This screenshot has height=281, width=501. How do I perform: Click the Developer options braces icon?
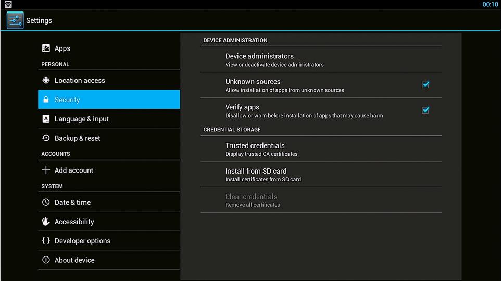[x=46, y=240]
